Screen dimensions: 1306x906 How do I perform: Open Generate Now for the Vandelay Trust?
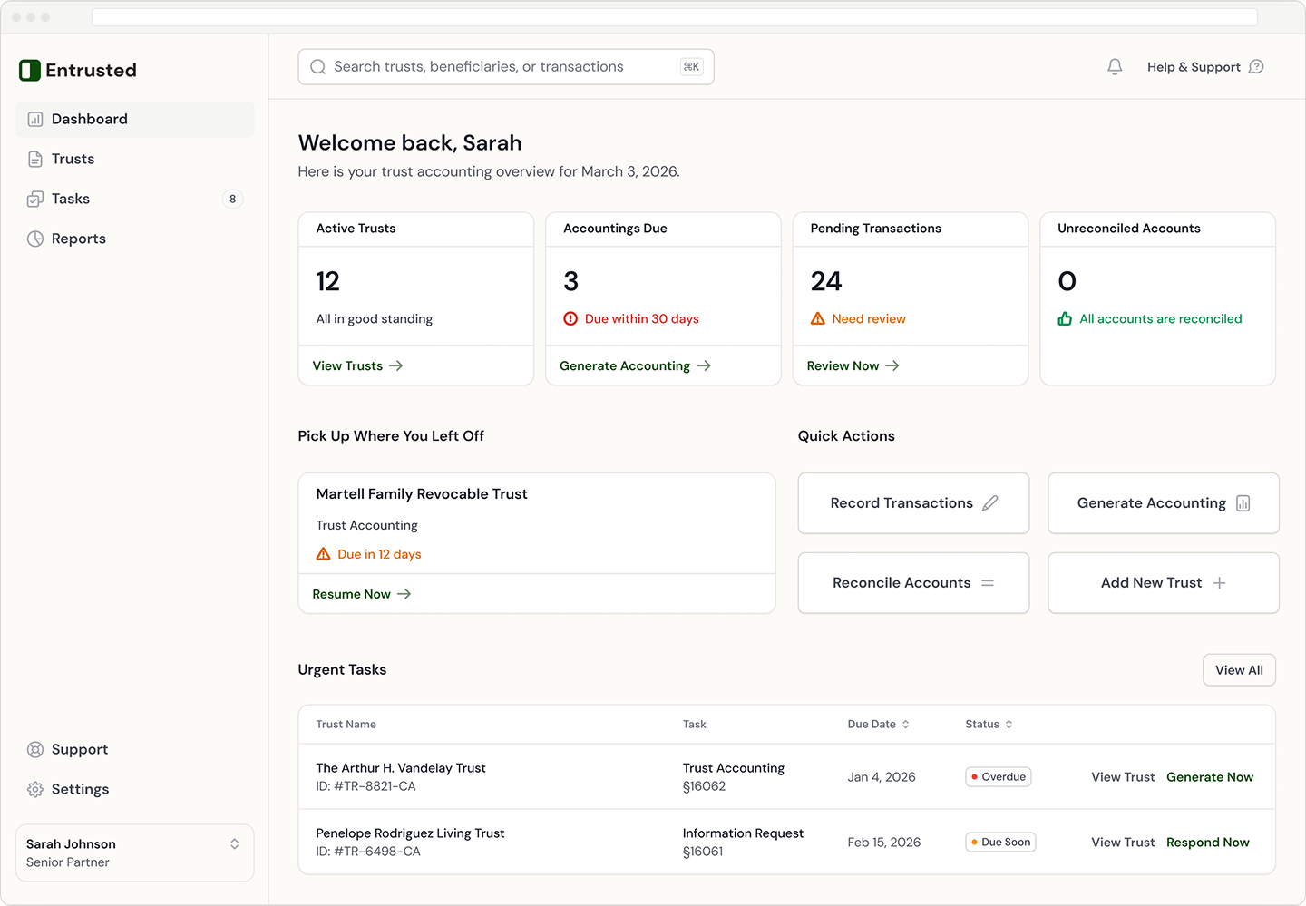1210,776
